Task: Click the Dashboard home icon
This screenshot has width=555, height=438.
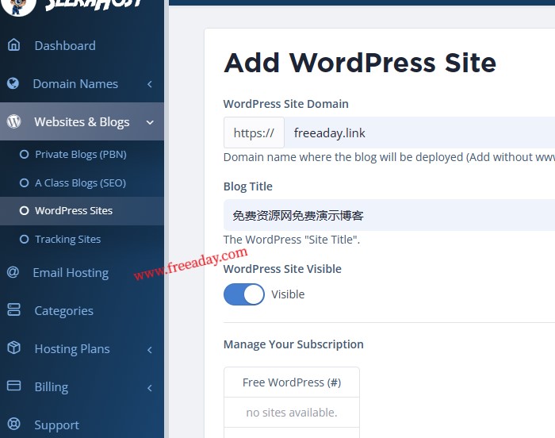Action: (13, 45)
